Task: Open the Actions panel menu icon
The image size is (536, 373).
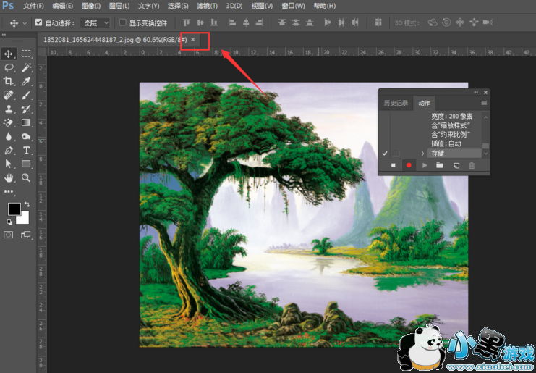Action: tap(484, 103)
